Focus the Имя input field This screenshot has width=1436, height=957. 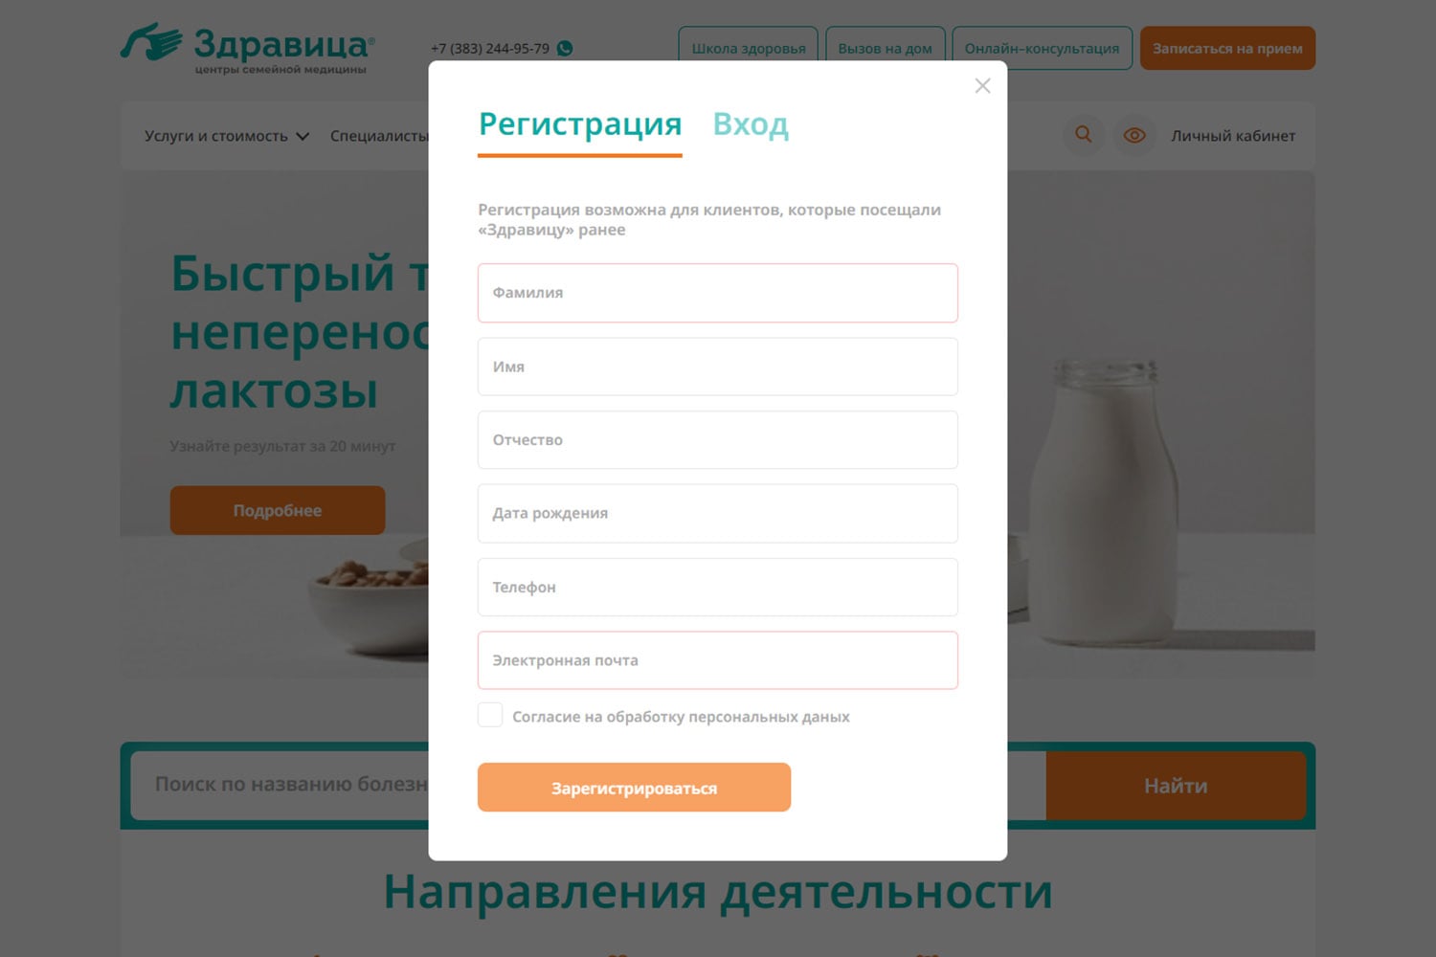click(718, 367)
